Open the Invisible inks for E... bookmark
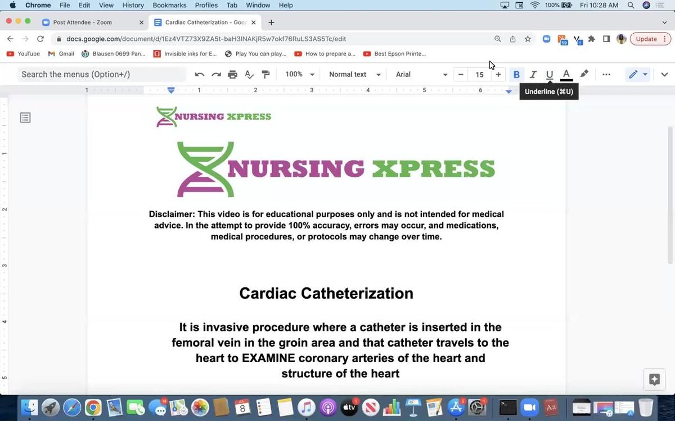 [185, 54]
